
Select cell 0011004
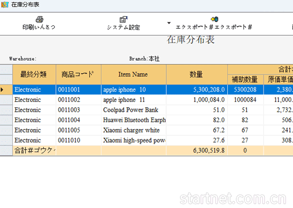click(x=78, y=120)
